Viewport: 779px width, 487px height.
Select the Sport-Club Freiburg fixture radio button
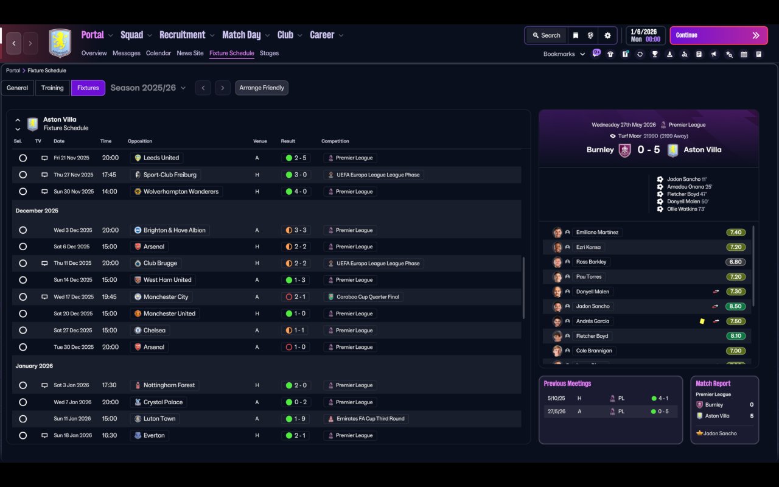point(23,175)
